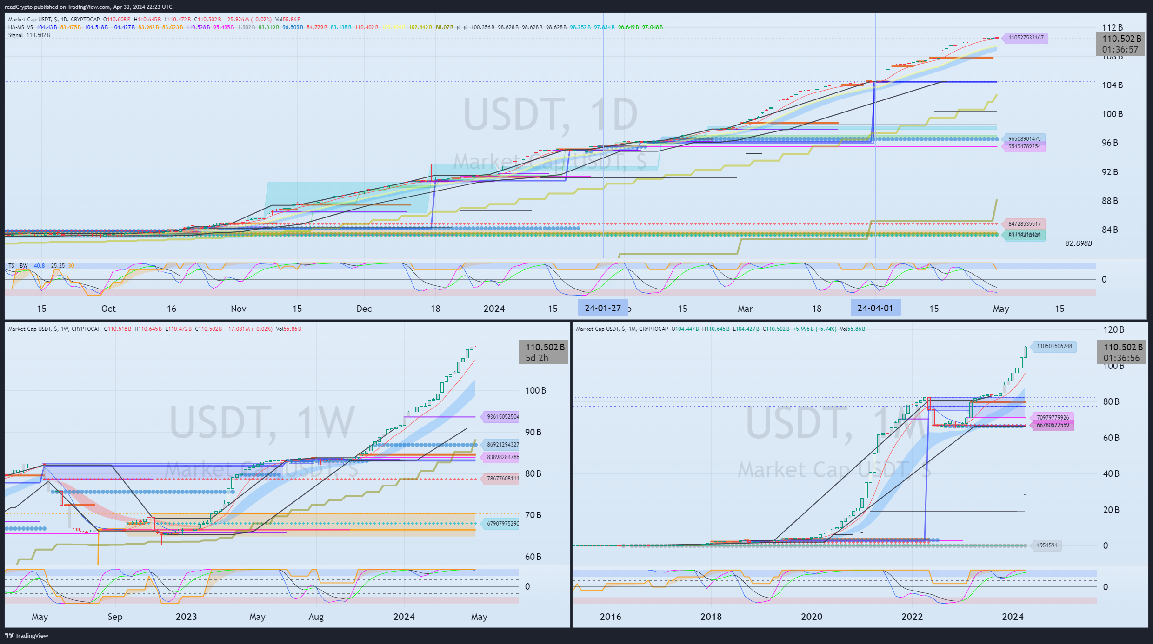Click the 78677608111 label on the weekly chart
Viewport: 1153px width, 644px height.
[x=500, y=479]
